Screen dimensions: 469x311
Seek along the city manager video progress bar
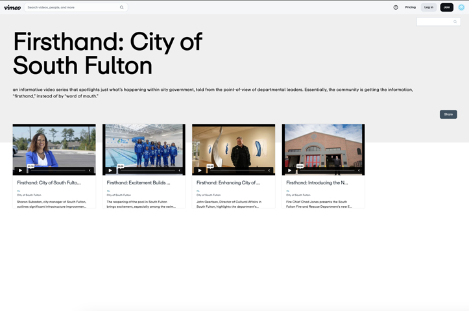[57, 171]
